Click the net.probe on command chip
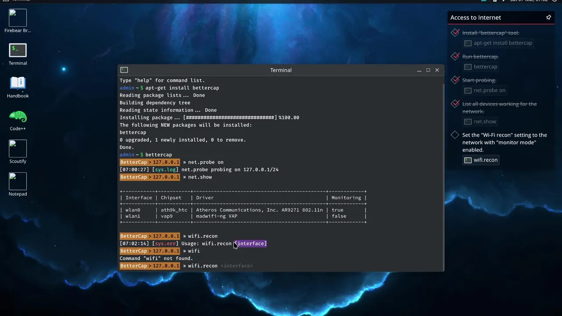The width and height of the screenshot is (562, 316). pyautogui.click(x=485, y=90)
